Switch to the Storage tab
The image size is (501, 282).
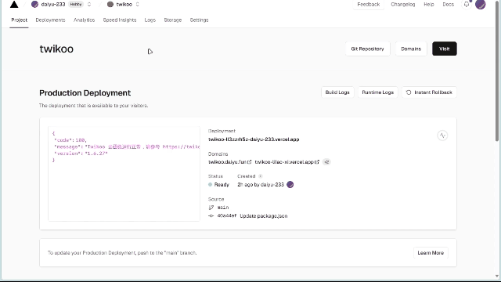pyautogui.click(x=172, y=20)
